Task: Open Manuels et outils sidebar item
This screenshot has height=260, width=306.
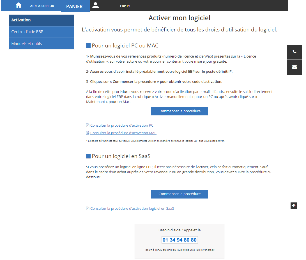Action: pos(42,44)
